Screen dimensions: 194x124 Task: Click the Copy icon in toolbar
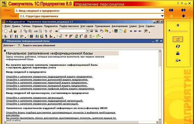pos(25,31)
